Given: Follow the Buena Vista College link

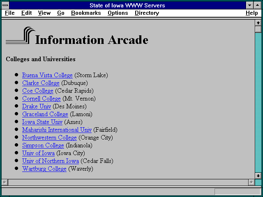Looking at the screenshot, I should [47, 75].
